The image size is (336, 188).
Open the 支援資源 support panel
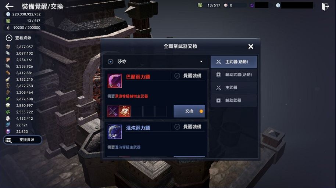[x=22, y=140]
